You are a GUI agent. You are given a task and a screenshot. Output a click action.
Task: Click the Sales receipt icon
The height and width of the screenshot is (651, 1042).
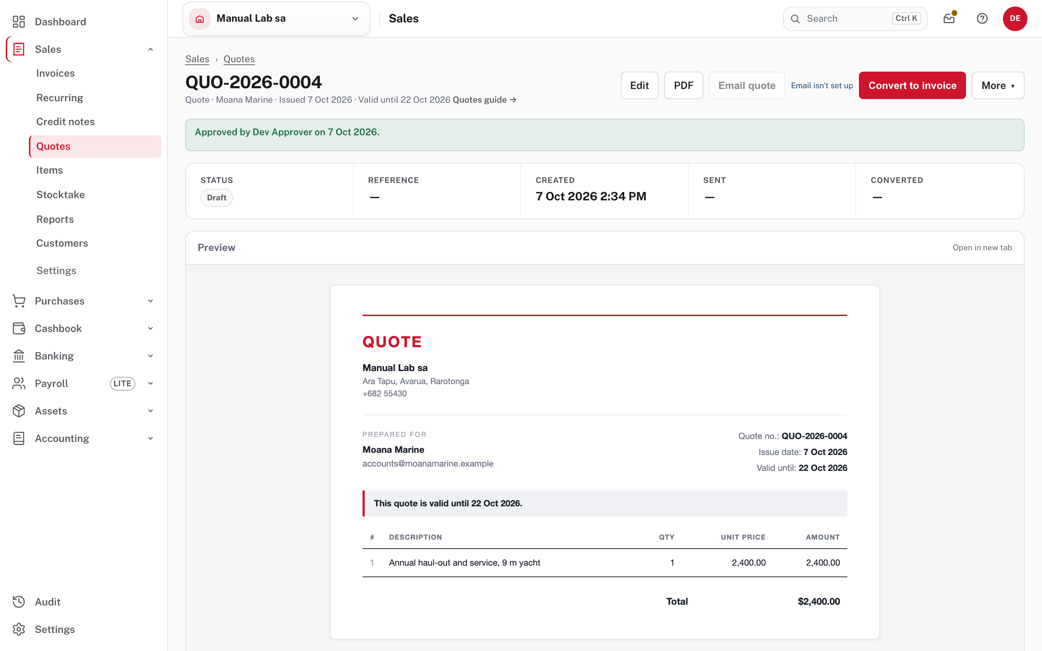tap(18, 49)
